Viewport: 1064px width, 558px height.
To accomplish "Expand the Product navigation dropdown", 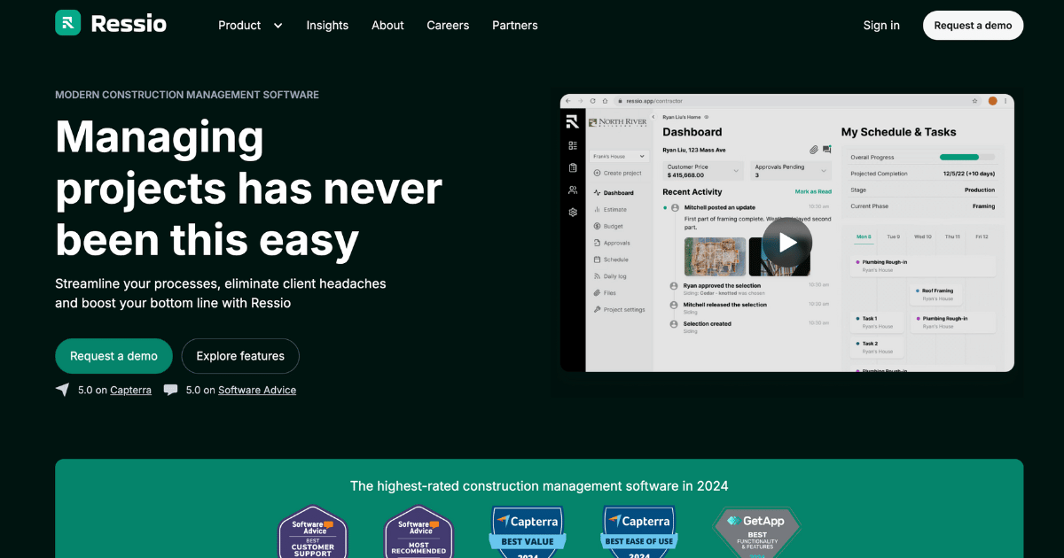I will coord(250,25).
